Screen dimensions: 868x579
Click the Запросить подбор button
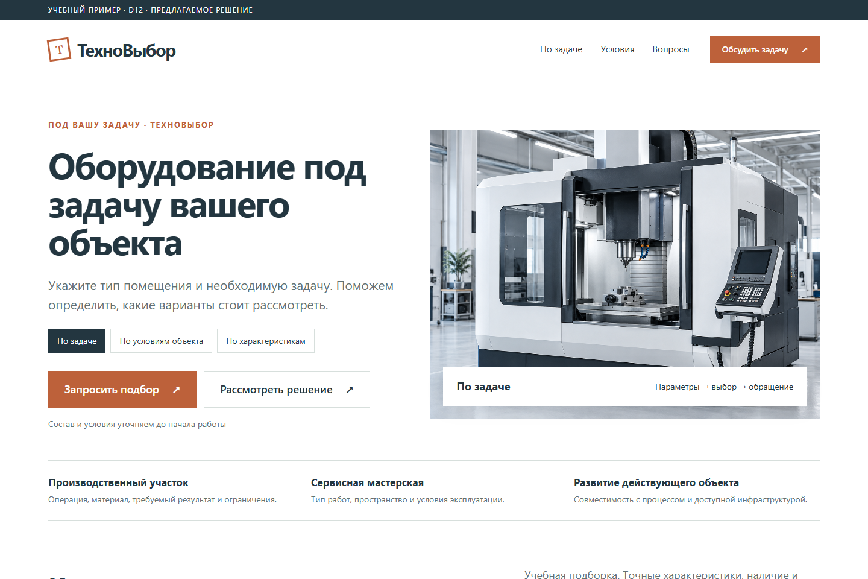122,390
